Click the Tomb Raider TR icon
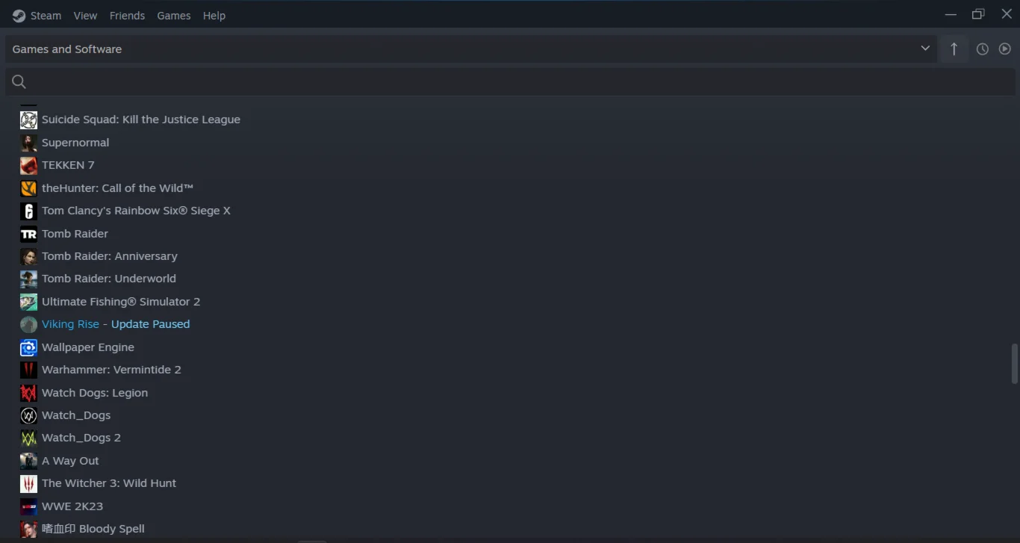 [28, 234]
